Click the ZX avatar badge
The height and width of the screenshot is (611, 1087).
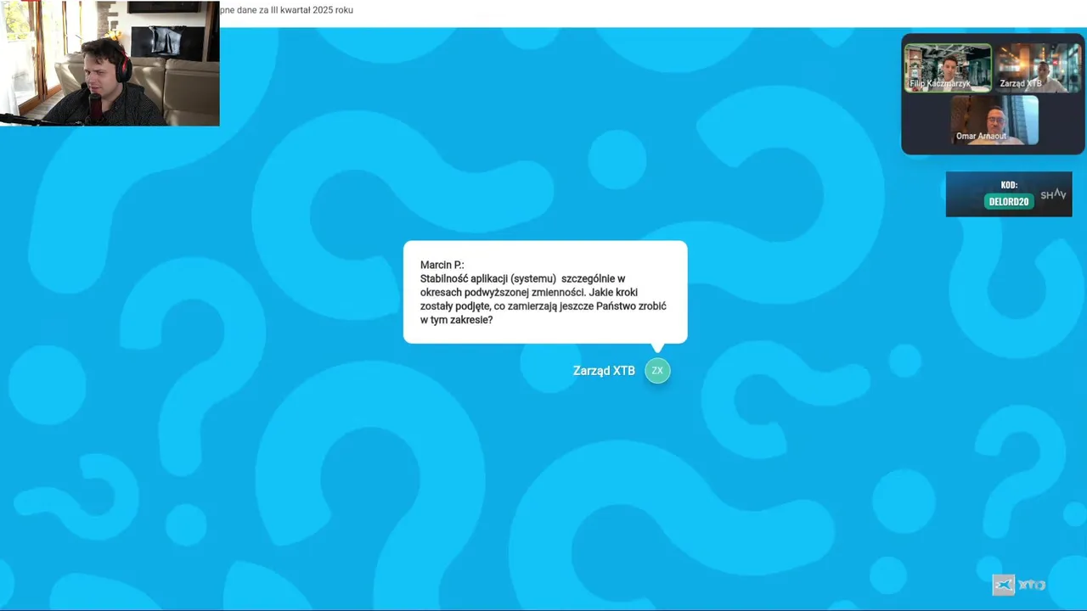point(657,371)
